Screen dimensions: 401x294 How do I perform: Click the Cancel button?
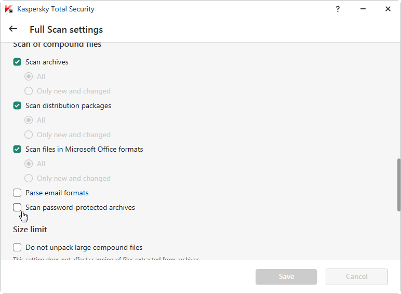tap(356, 276)
